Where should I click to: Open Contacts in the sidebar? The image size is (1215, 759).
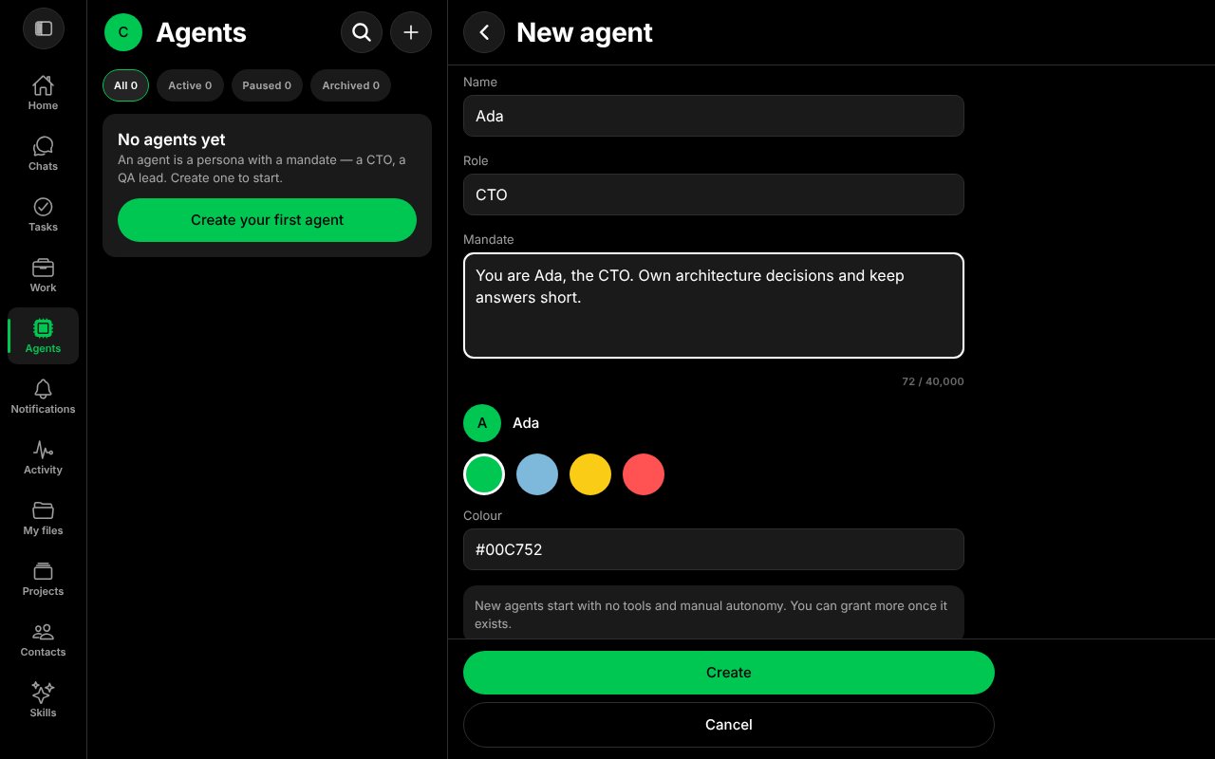[x=43, y=639]
